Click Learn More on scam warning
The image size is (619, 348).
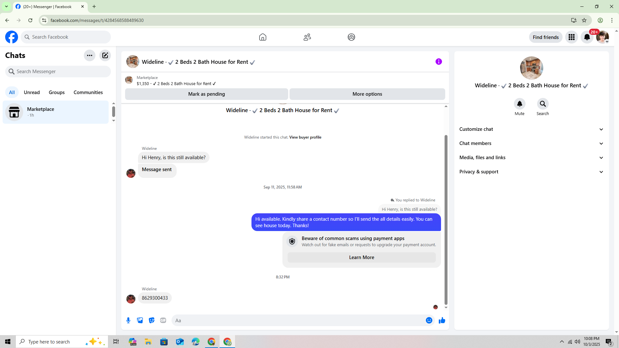point(362,257)
